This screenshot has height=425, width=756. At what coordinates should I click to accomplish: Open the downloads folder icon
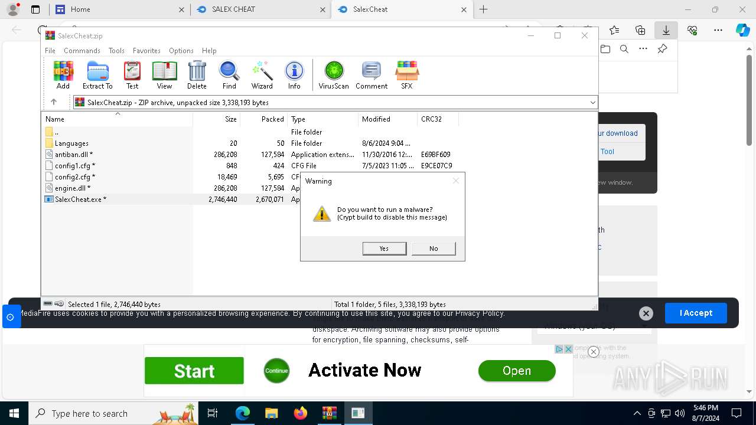tap(605, 50)
